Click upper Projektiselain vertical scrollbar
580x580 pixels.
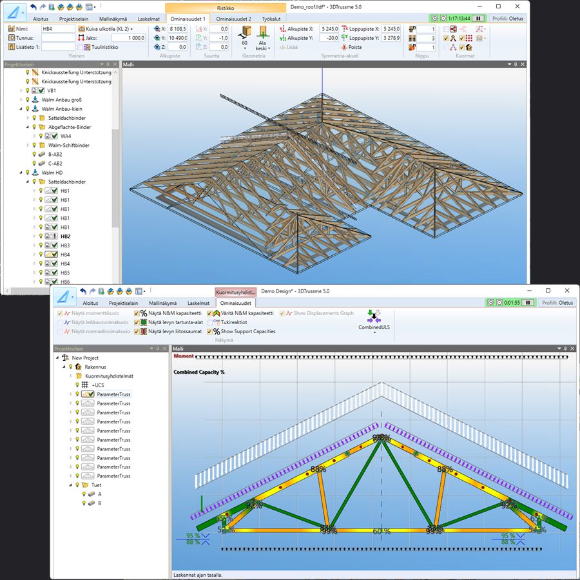pyautogui.click(x=115, y=178)
